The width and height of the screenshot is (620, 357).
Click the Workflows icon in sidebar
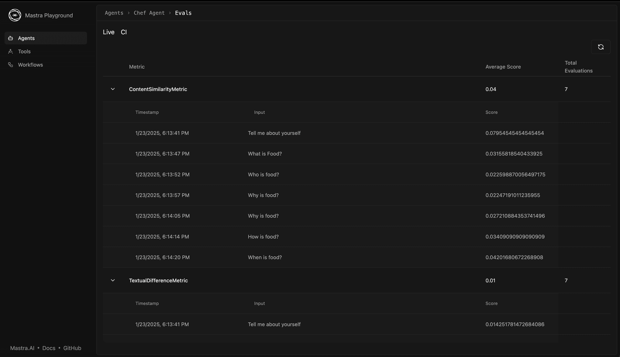click(11, 65)
